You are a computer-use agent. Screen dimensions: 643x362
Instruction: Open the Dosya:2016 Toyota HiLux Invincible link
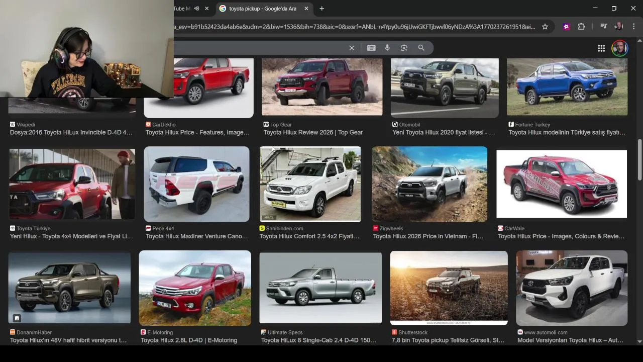click(x=71, y=133)
